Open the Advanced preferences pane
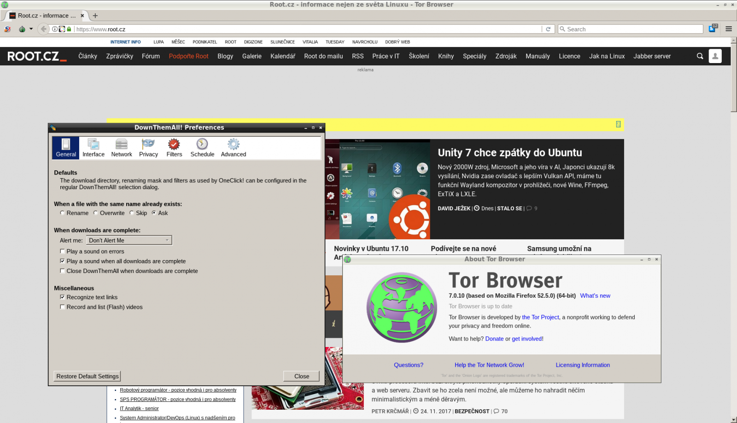 (234, 148)
